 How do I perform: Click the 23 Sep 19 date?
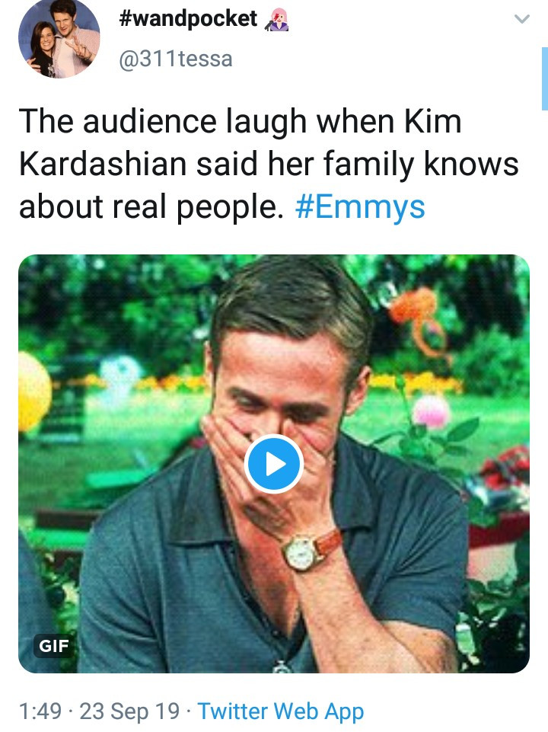(130, 711)
